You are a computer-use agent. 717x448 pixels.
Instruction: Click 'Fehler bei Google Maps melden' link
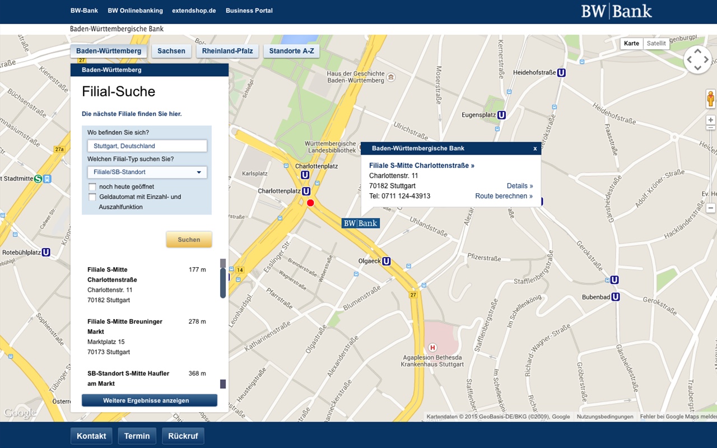pos(678,417)
